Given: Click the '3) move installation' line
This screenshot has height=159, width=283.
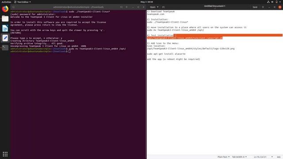Looking at the screenshot, I should point(196,27).
